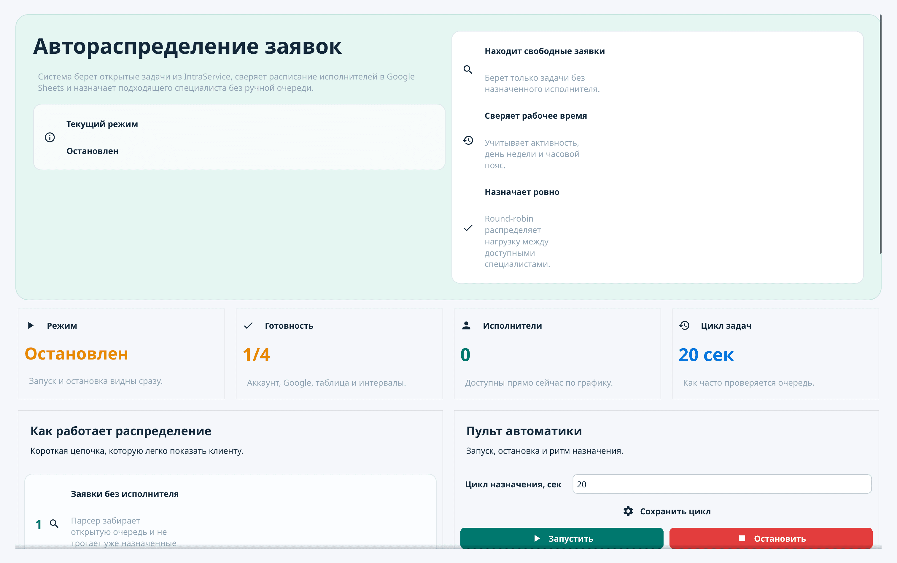The height and width of the screenshot is (563, 897).
Task: Click history clock icon beside Сверяет рабочее время
Action: 468,140
